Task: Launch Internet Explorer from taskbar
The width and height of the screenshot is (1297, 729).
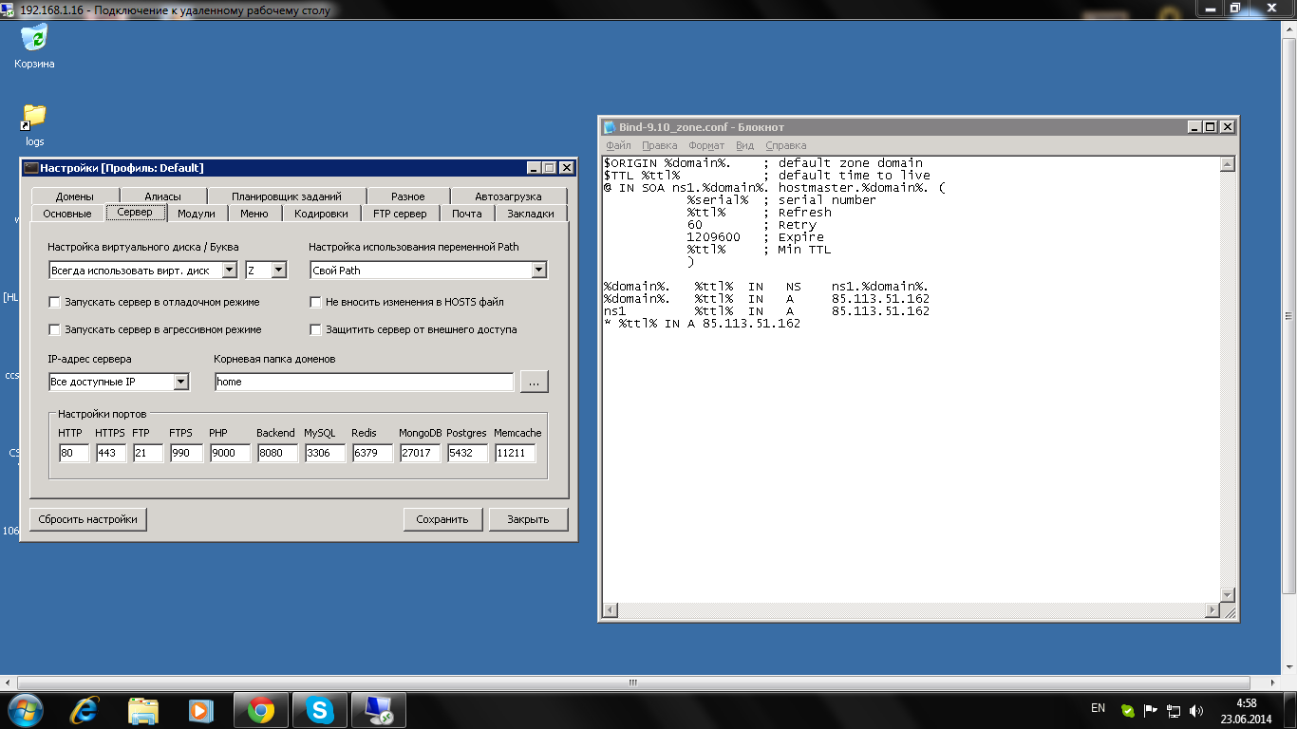Action: tap(85, 710)
